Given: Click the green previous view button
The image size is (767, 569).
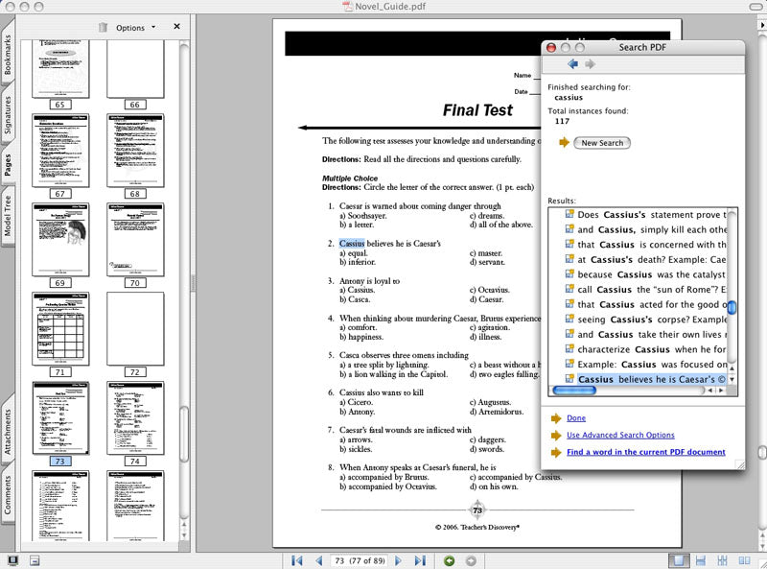Looking at the screenshot, I should [451, 560].
